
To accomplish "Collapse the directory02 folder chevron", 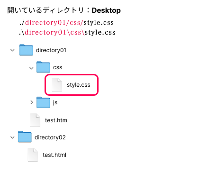I will coord(12,137).
